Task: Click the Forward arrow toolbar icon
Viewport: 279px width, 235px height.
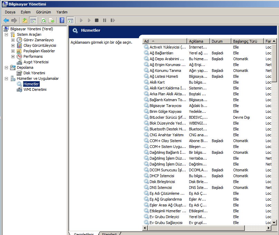Action: [14, 20]
